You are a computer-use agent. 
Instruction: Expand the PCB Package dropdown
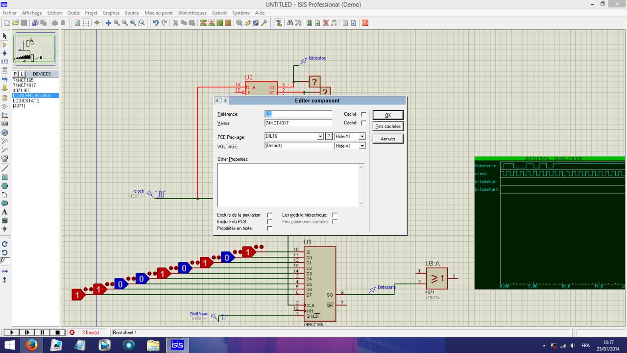320,136
